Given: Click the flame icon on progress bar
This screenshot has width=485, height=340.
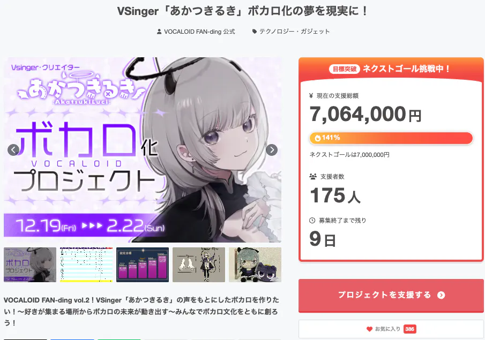Looking at the screenshot, I should [317, 138].
